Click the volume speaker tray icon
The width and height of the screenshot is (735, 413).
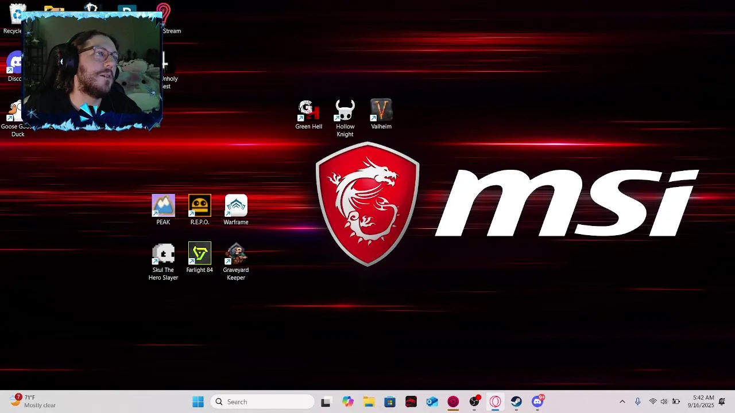point(664,402)
